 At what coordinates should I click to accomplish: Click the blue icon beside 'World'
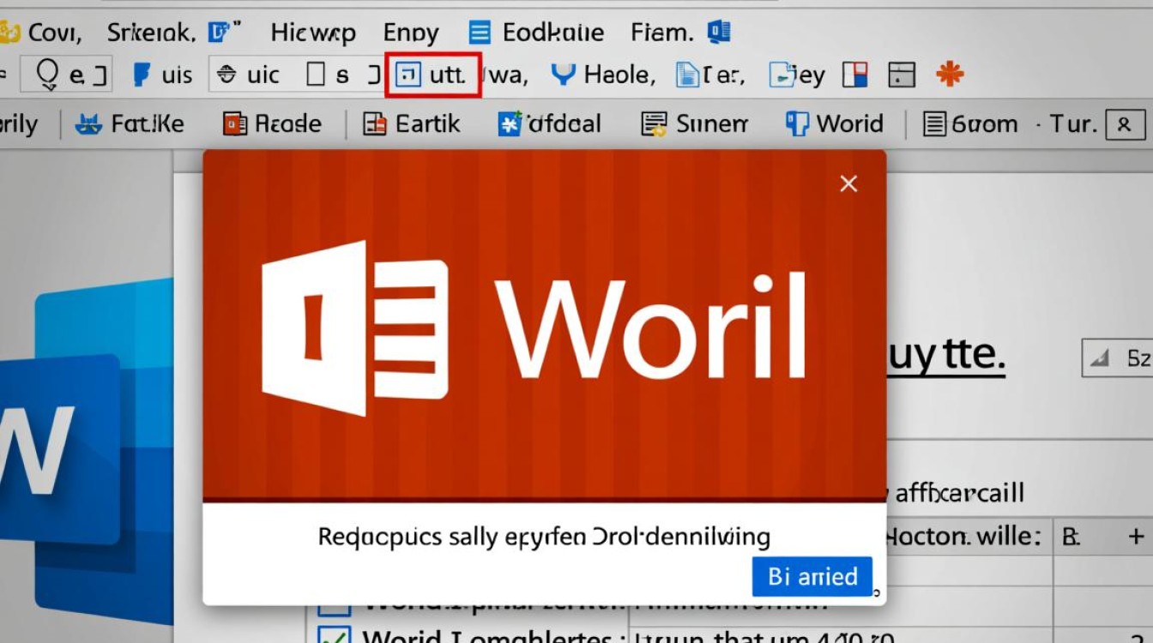coord(797,124)
